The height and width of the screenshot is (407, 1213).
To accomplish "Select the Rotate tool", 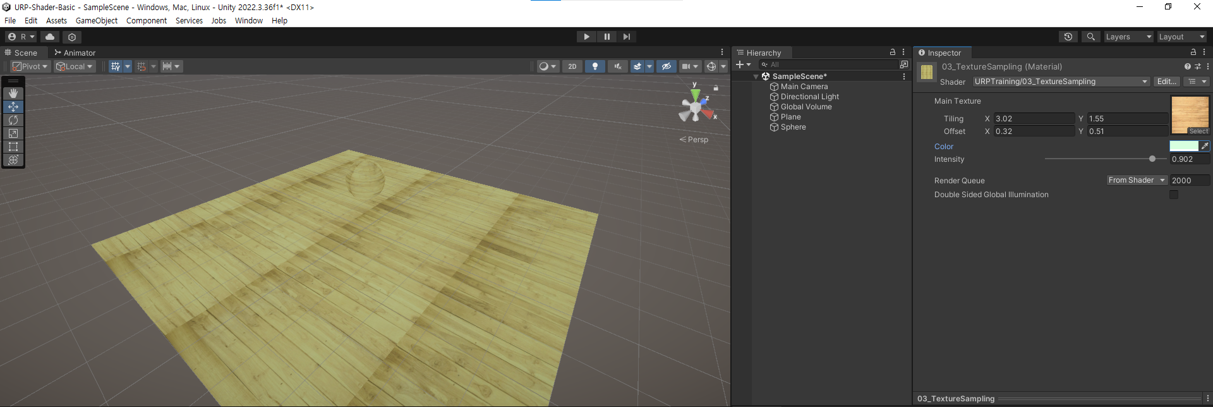I will tap(13, 120).
